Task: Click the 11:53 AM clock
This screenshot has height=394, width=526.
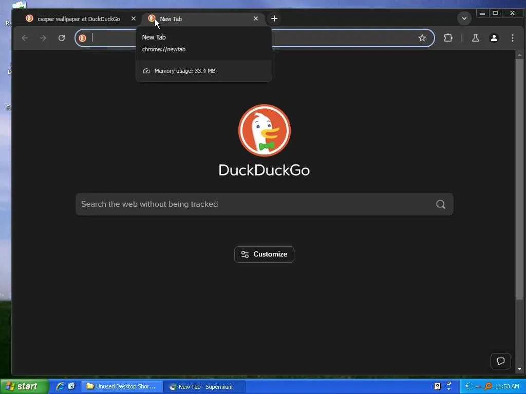Action: (507, 386)
